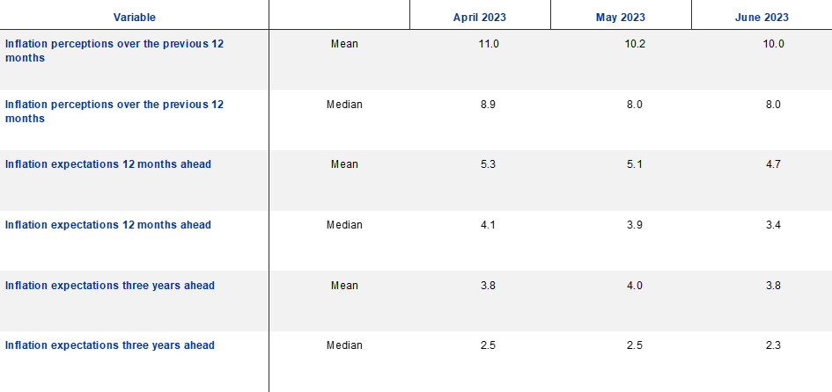Open the inflation perceptions label in Mean row
832x392 pixels.
(114, 50)
